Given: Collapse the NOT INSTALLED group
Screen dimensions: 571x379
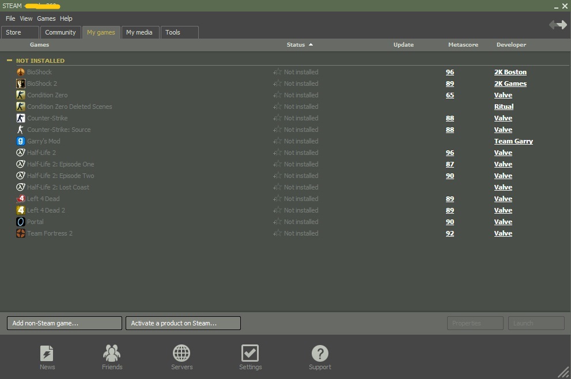Looking at the screenshot, I should point(9,60).
